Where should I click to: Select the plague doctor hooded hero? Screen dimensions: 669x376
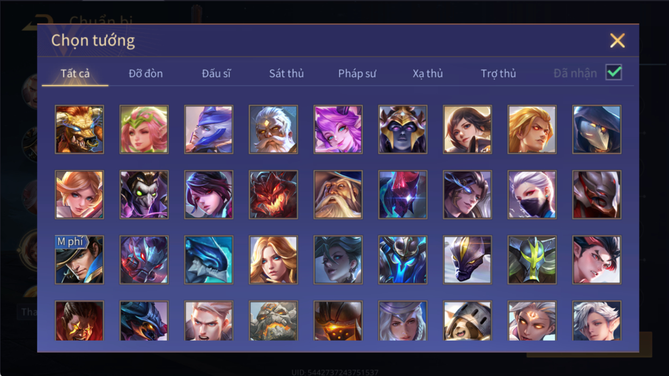coord(597,130)
